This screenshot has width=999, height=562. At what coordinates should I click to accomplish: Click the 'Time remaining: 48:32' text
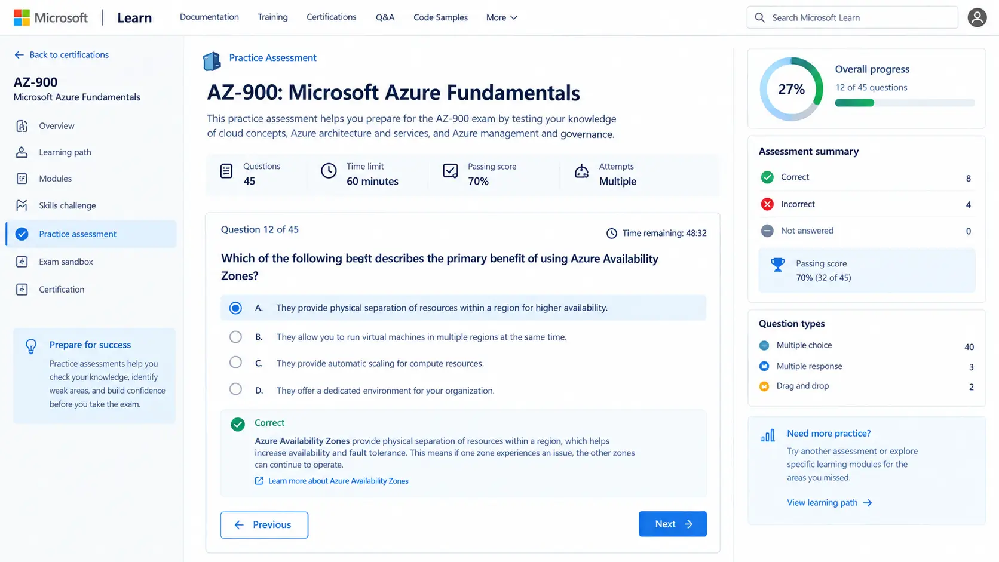pyautogui.click(x=664, y=234)
